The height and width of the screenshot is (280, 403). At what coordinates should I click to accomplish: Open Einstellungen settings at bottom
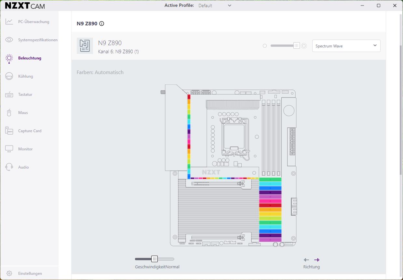pyautogui.click(x=30, y=274)
